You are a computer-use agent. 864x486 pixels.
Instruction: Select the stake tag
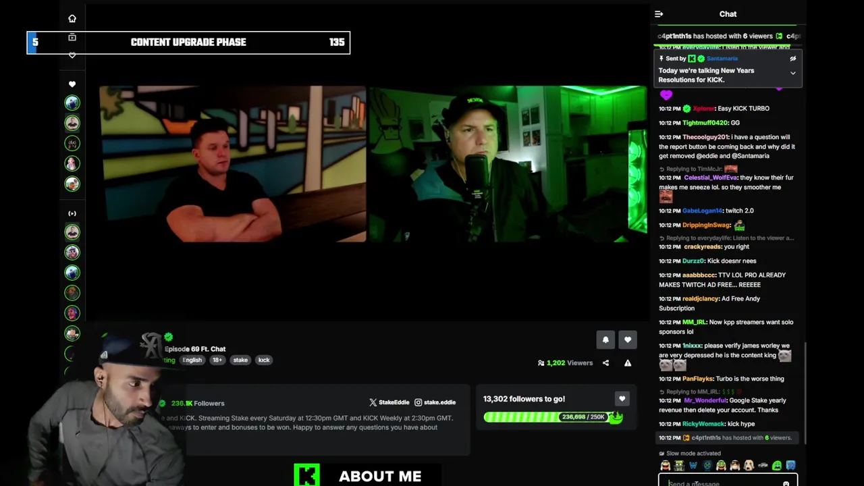pos(240,360)
